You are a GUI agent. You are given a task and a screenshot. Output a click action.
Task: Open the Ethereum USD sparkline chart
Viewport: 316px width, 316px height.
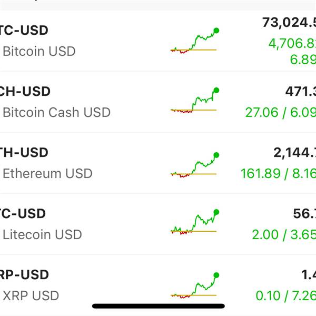point(194,165)
